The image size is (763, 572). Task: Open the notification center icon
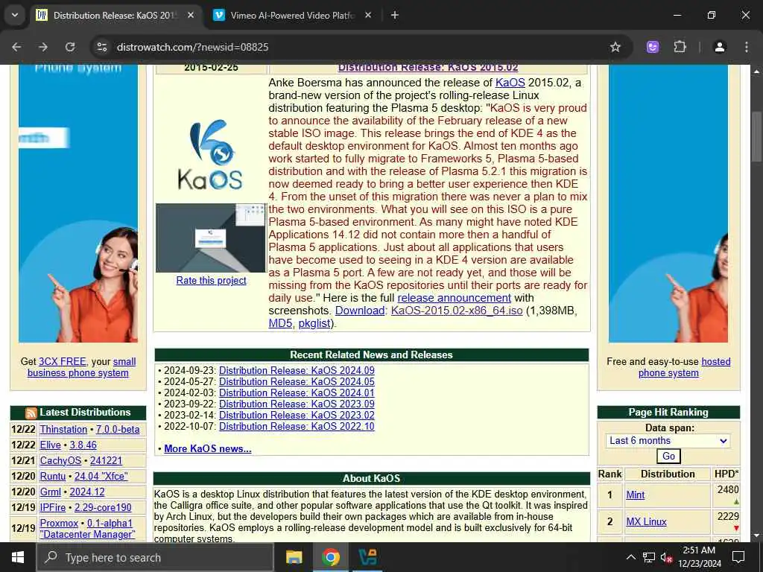(x=738, y=557)
